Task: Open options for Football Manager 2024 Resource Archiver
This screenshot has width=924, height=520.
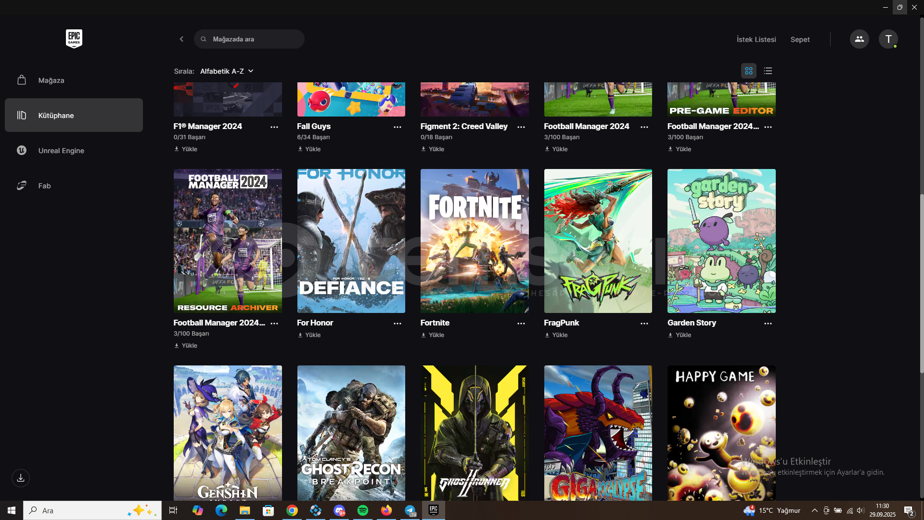Action: [274, 324]
